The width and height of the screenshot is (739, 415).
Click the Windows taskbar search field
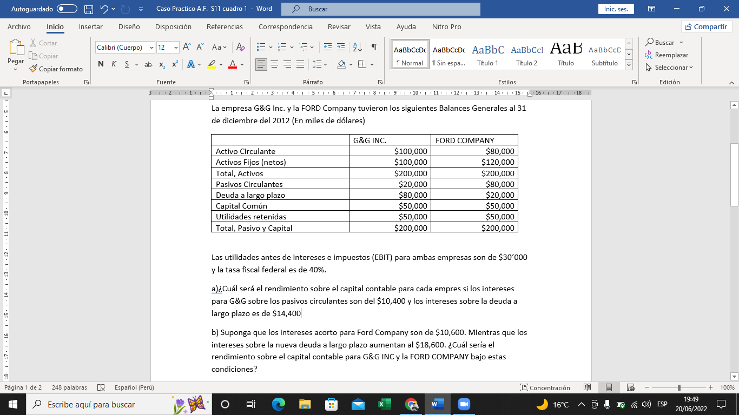coord(118,404)
